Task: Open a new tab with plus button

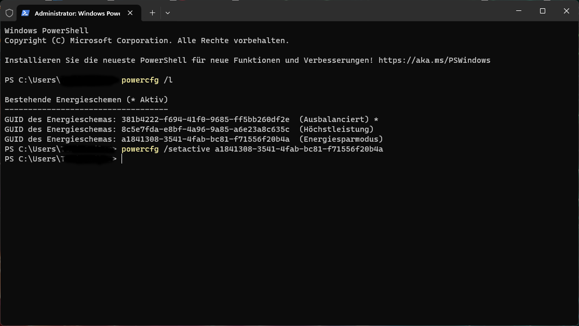Action: (152, 13)
